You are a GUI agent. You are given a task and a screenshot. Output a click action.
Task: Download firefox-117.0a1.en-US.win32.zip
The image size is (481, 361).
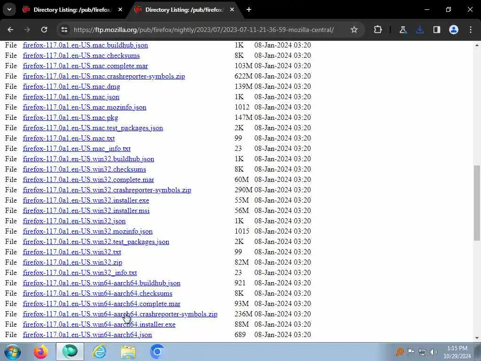(x=72, y=262)
